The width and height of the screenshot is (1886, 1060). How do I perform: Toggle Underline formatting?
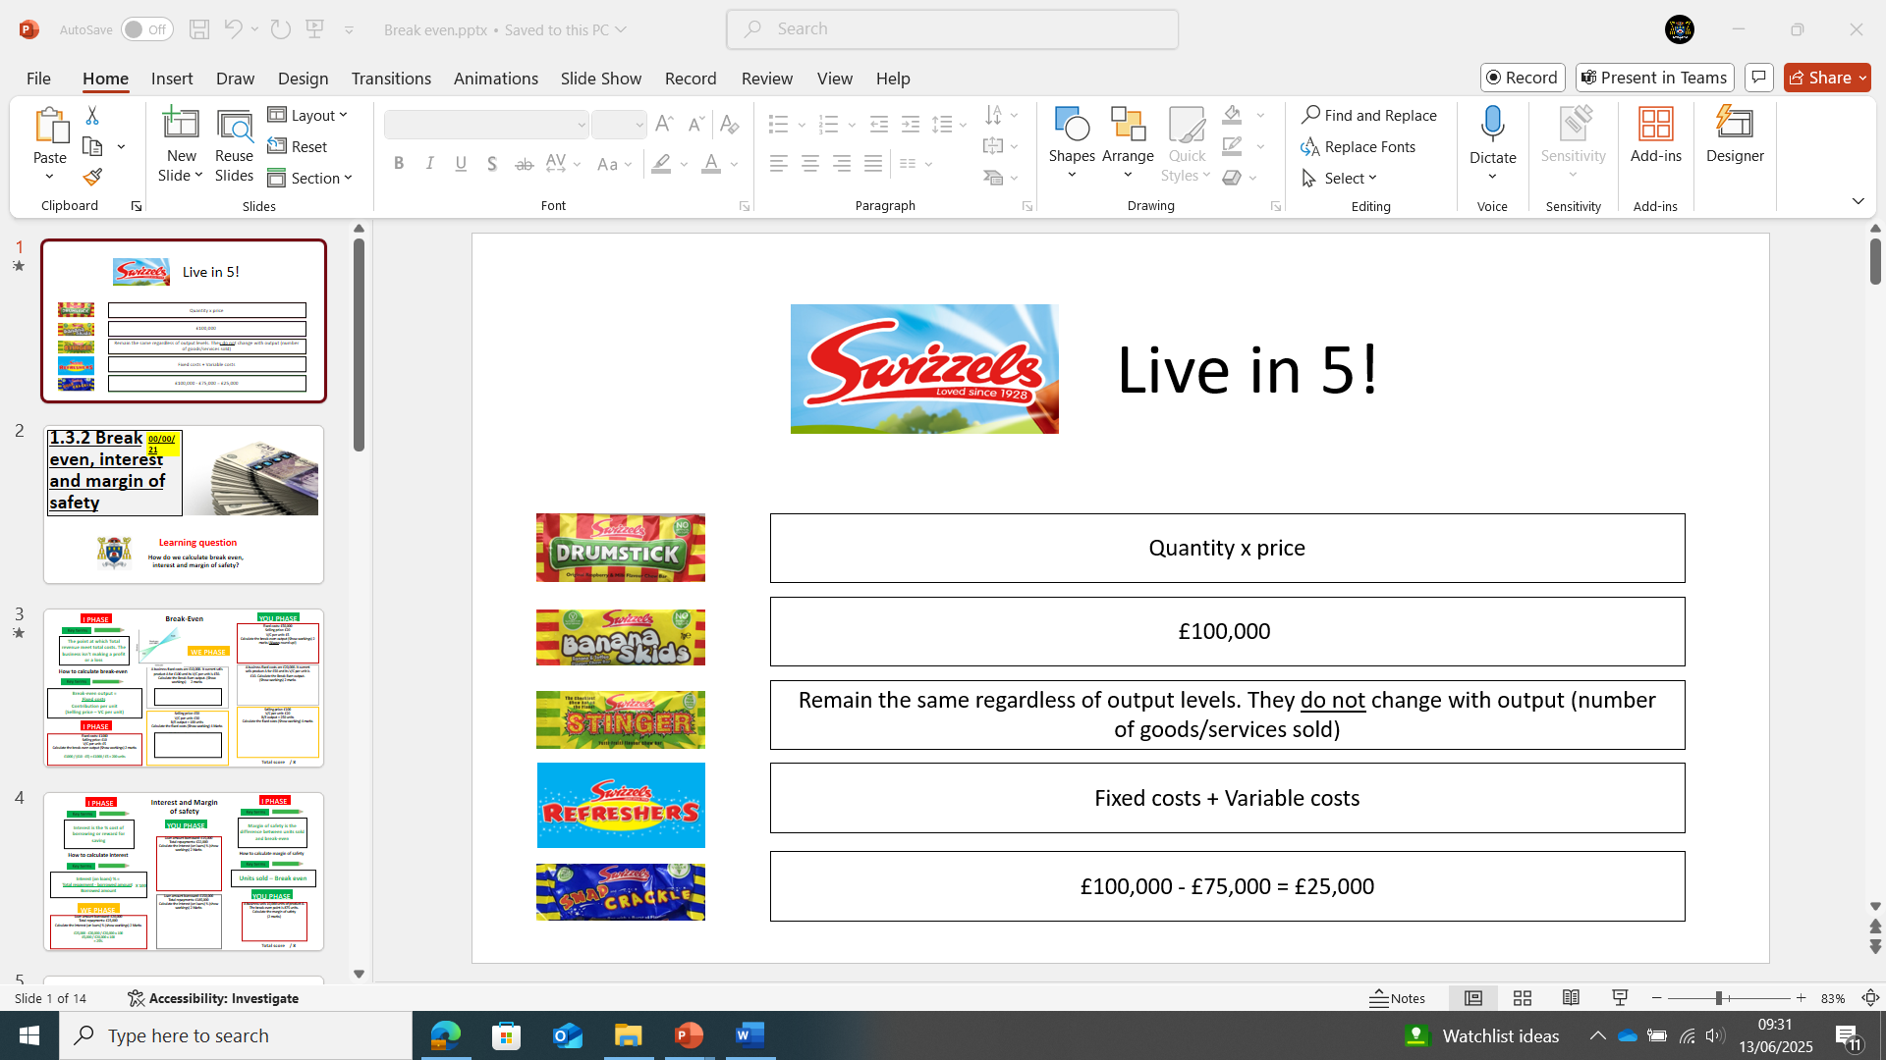tap(461, 164)
